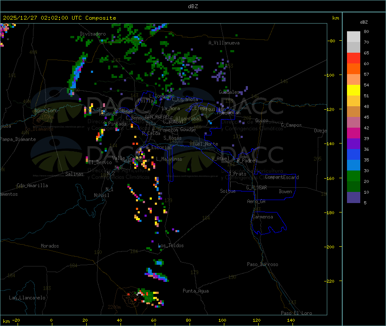Click the Divisadero map label
The height and width of the screenshot is (326, 386).
93,34
